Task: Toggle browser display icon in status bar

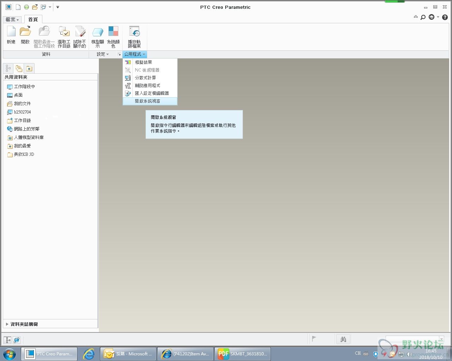Action: [x=17, y=340]
